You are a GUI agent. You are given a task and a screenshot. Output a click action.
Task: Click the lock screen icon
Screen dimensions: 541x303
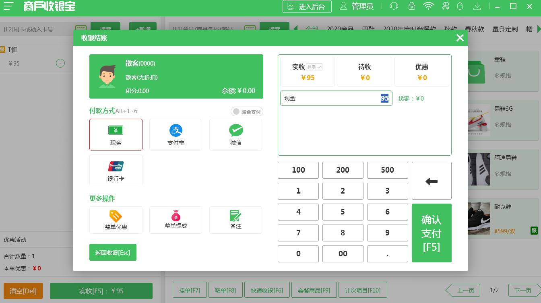tap(411, 6)
